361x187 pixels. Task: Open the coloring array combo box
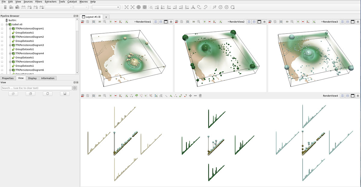tap(58, 7)
